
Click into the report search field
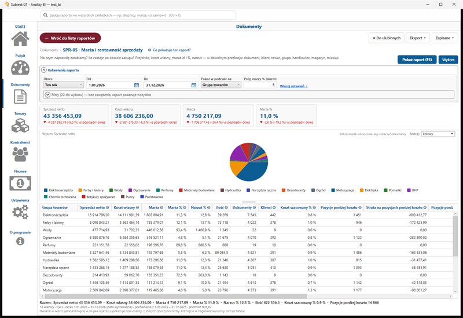coord(138,15)
